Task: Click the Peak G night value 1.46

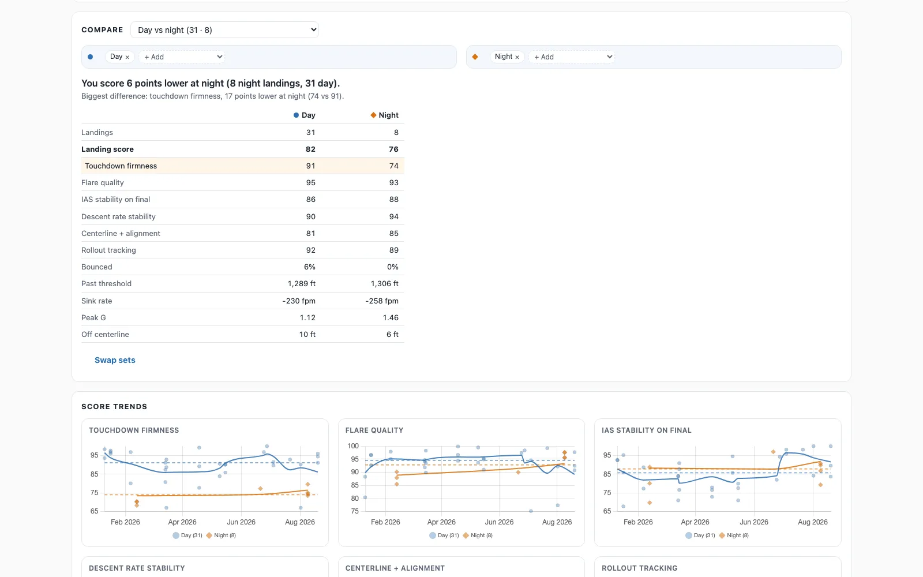Action: [391, 318]
